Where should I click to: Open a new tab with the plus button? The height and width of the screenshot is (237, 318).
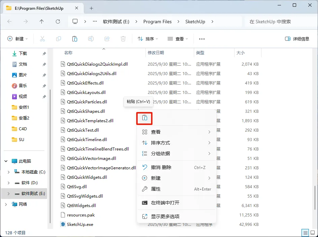click(x=92, y=8)
